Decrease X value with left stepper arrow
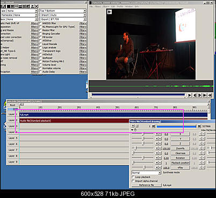Screen dimensions: 216x198 pos(157,134)
